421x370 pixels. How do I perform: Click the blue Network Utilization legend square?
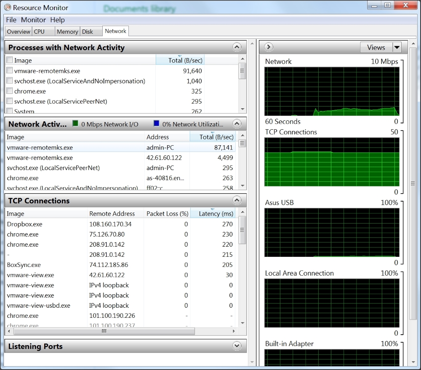pos(156,123)
